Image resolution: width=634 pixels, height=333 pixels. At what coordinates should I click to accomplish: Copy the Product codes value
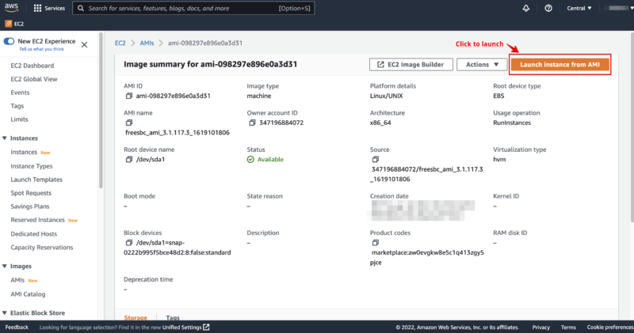pos(375,243)
